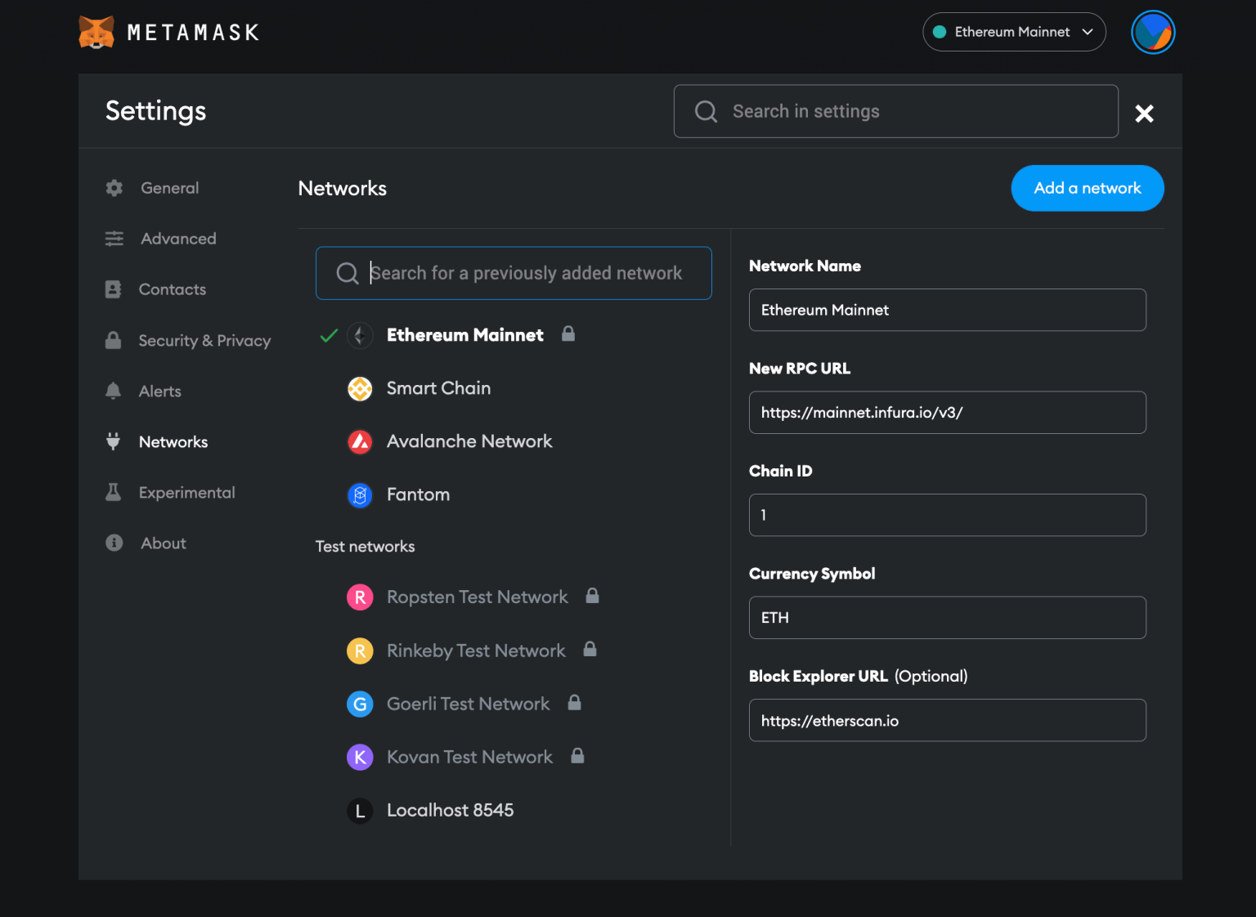
Task: Click the Add a network button
Action: 1087,188
